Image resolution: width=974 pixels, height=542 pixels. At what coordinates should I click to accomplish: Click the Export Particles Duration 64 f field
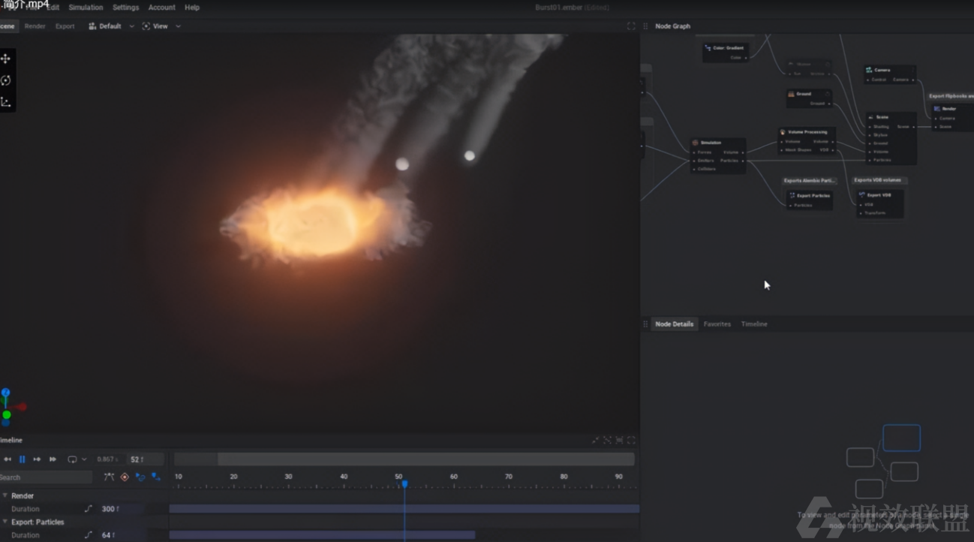click(122, 535)
